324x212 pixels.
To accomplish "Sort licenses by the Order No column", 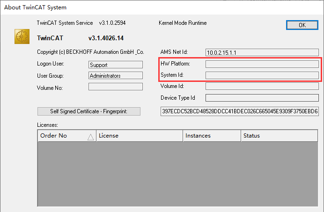I will pyautogui.click(x=67, y=136).
